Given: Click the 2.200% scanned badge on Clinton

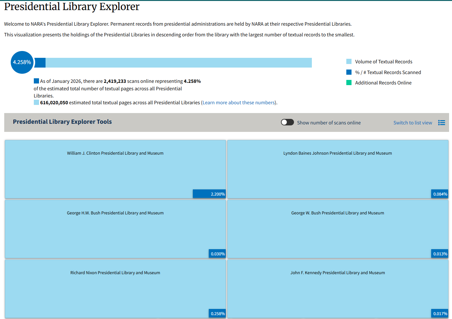Looking at the screenshot, I should tap(209, 194).
